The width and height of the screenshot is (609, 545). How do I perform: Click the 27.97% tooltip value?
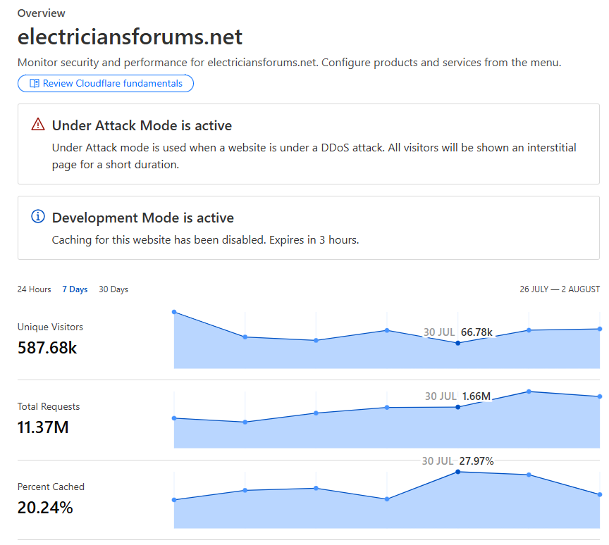tap(476, 461)
